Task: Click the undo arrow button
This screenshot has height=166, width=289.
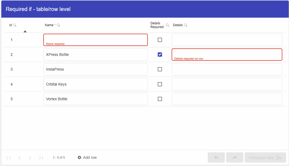Action: click(x=216, y=157)
